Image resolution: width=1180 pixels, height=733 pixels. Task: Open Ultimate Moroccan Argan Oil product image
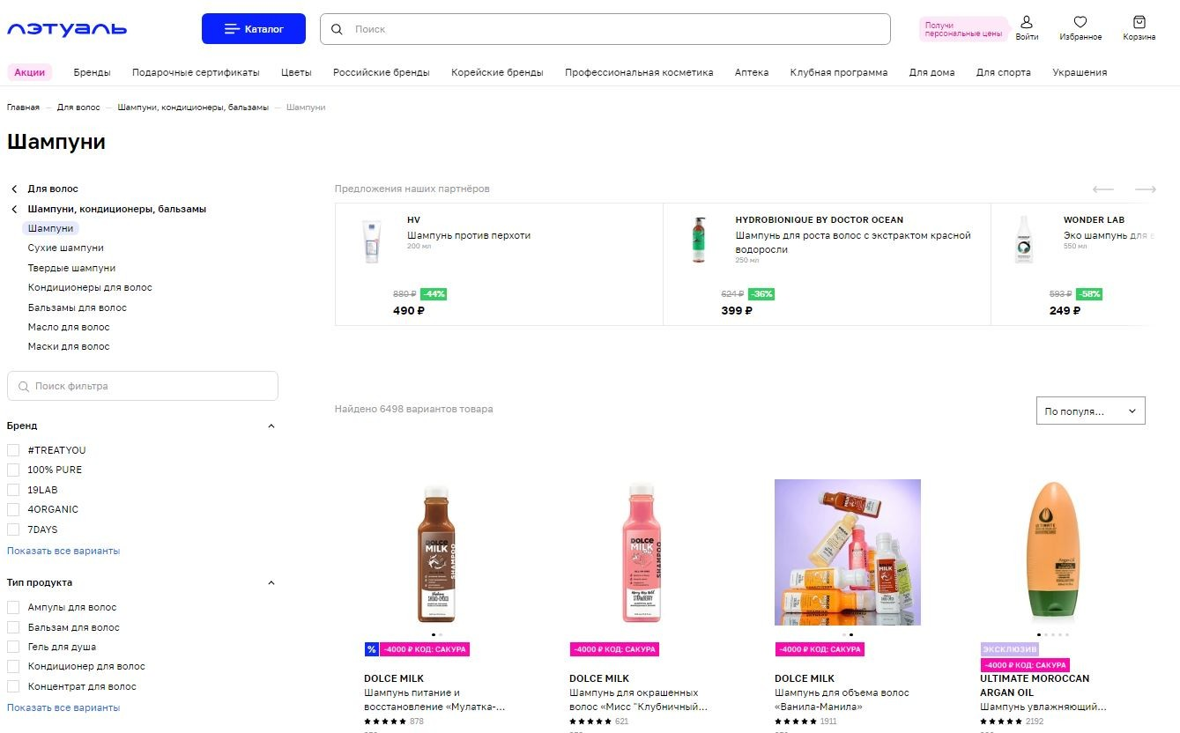[x=1053, y=552]
